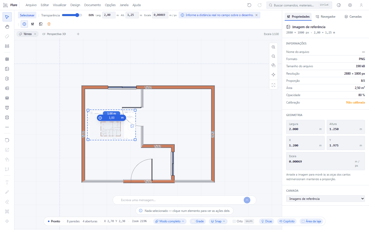Click the replace image icon in toolbar
369x230 pixels.
click(41, 24)
